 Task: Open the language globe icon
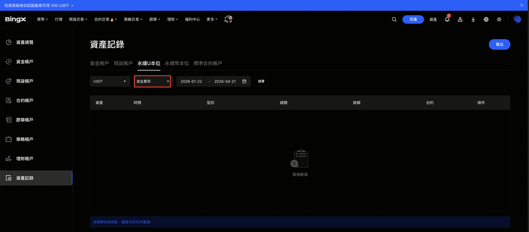pos(486,19)
